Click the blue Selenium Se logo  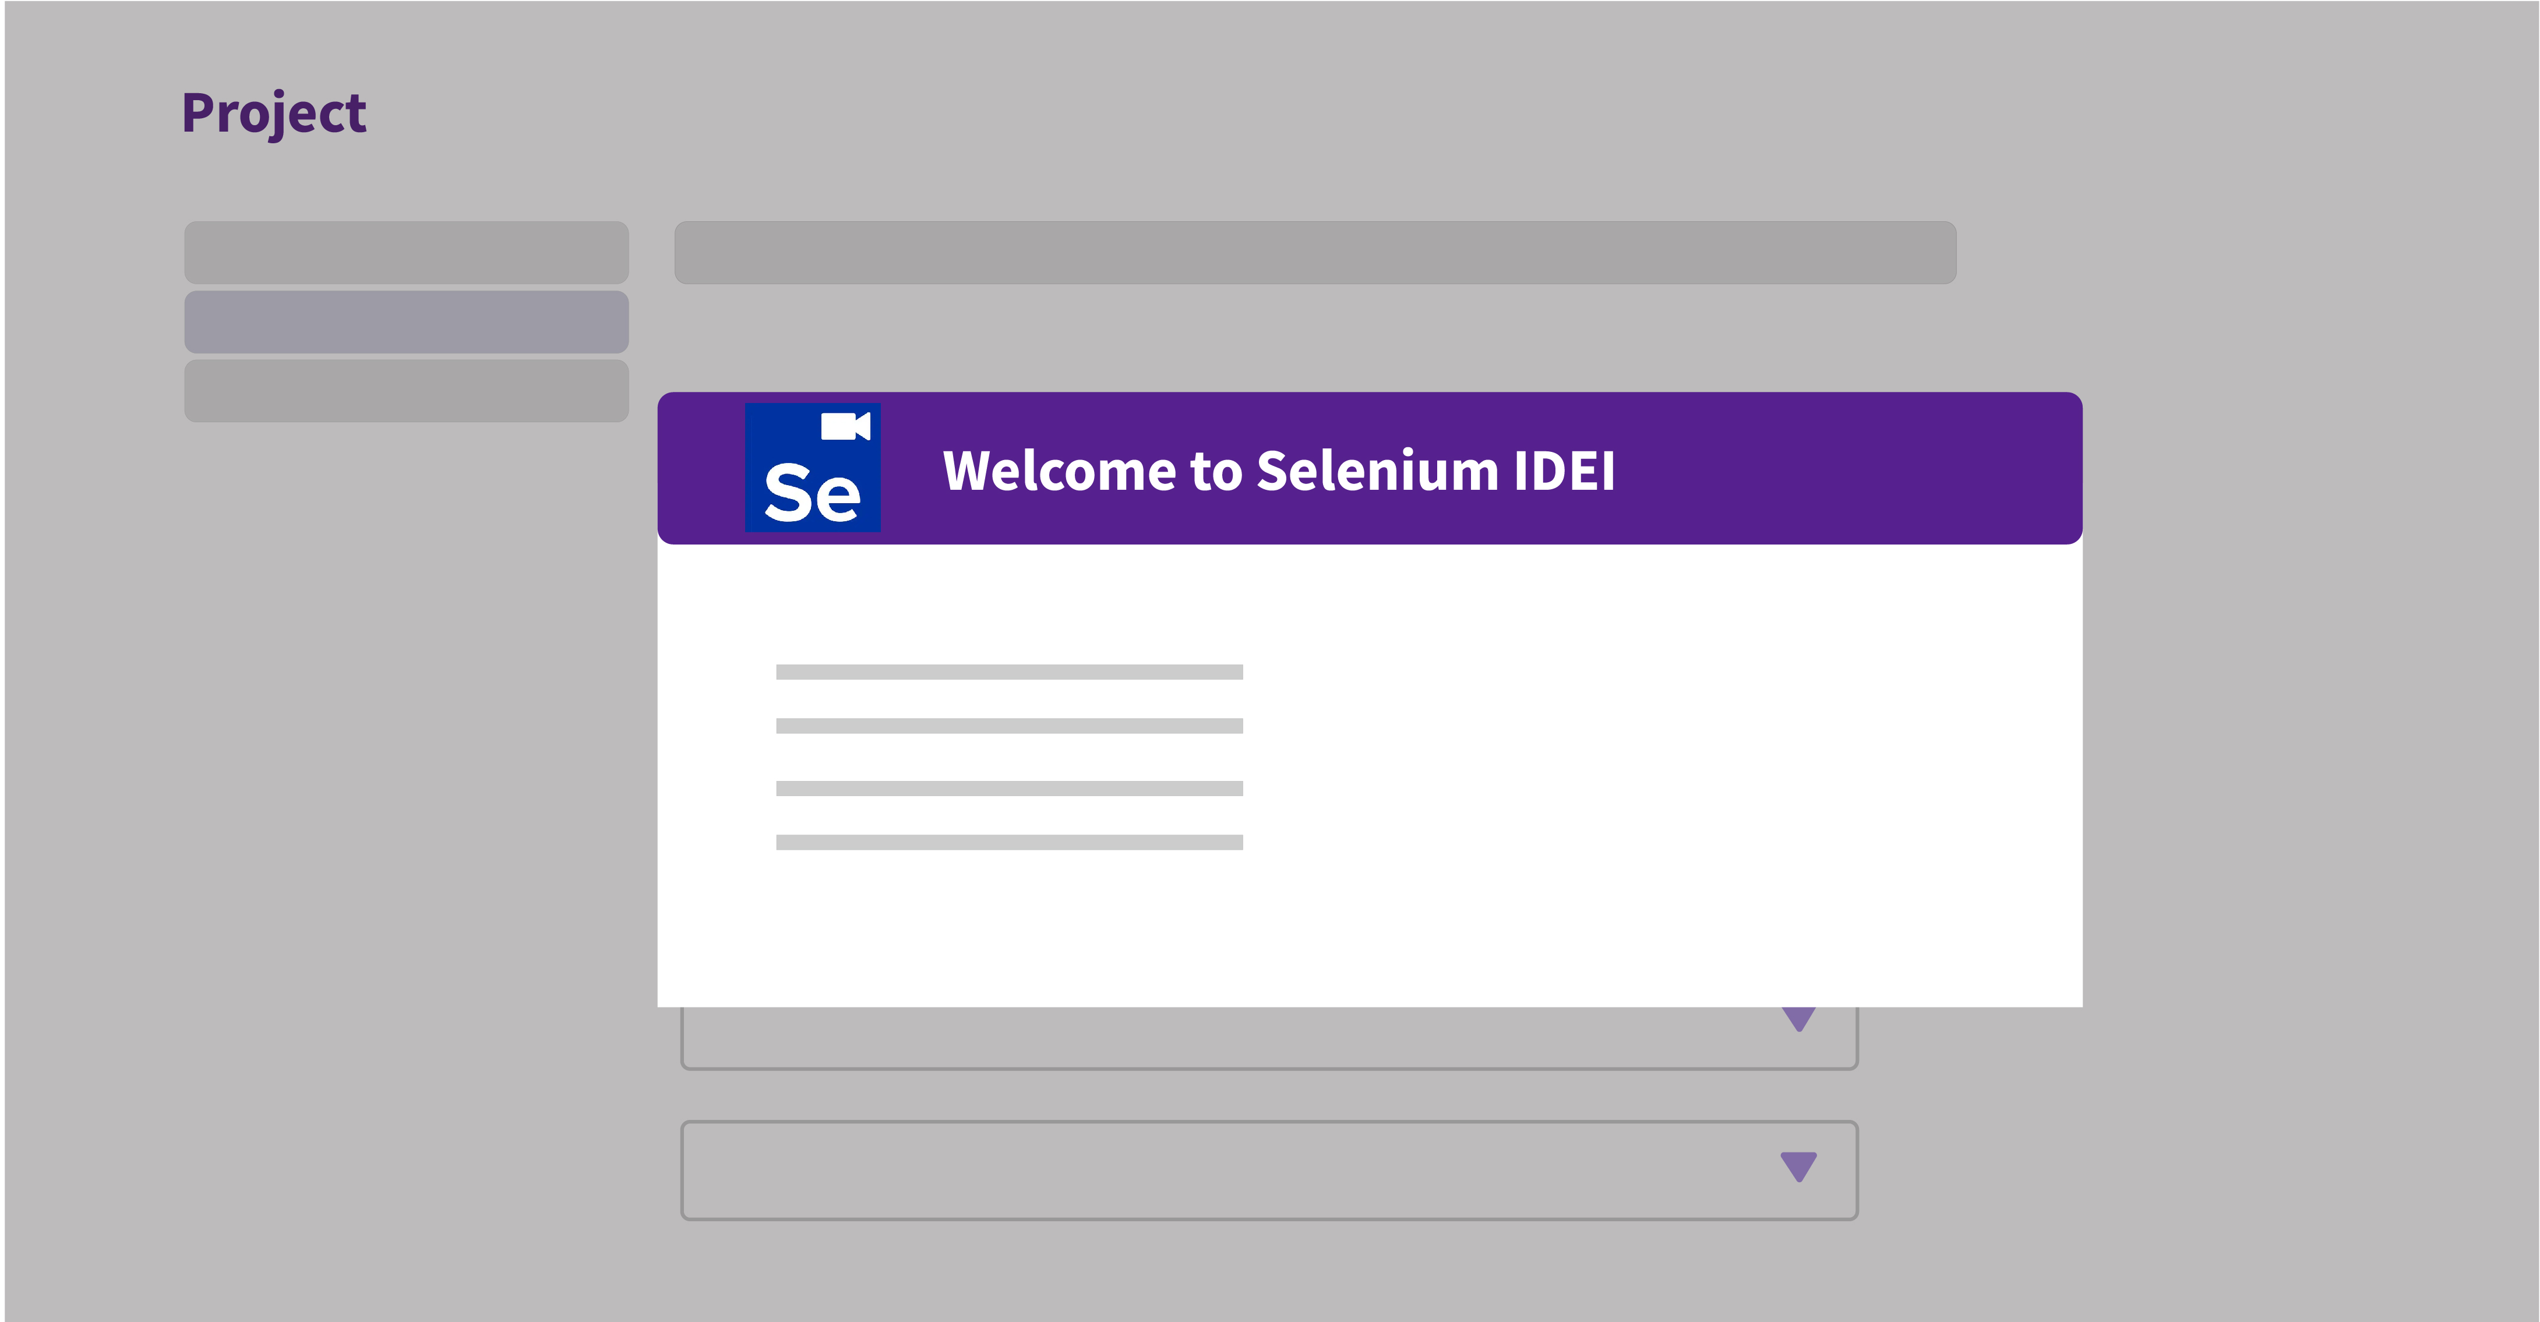click(813, 468)
